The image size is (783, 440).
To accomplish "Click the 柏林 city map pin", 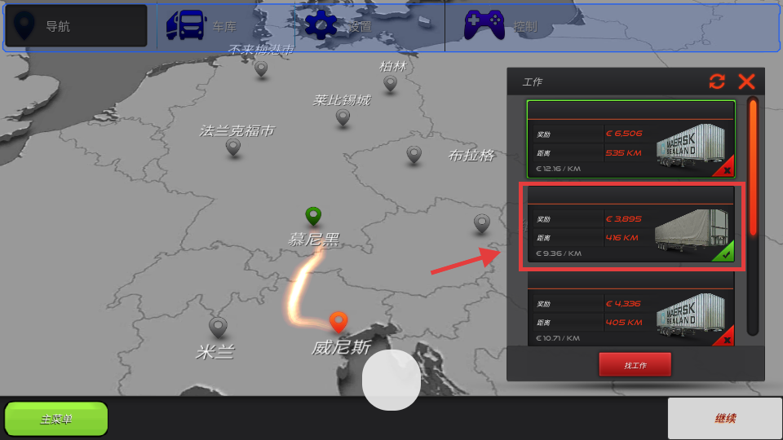I will click(391, 82).
